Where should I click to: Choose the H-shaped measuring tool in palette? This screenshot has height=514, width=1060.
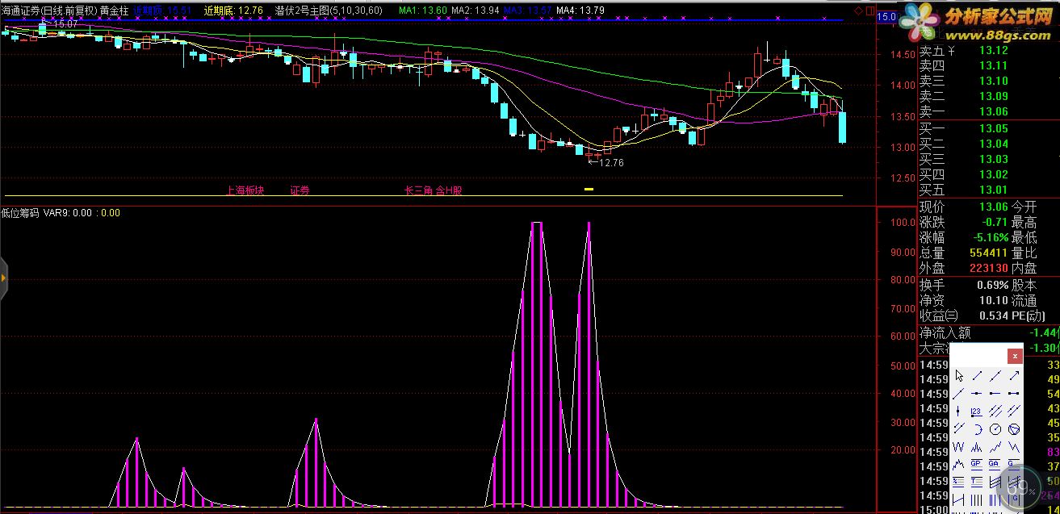pos(958,498)
